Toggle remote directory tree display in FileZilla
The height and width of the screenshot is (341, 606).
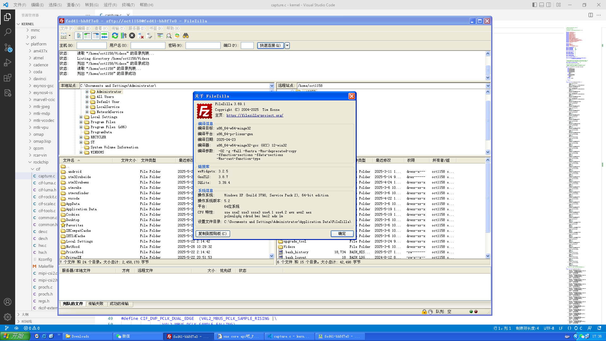[96, 36]
